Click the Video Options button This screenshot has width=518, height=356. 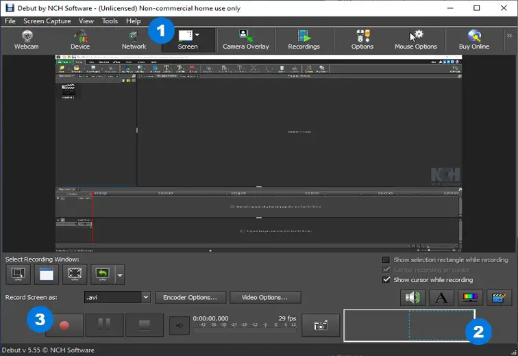click(265, 297)
